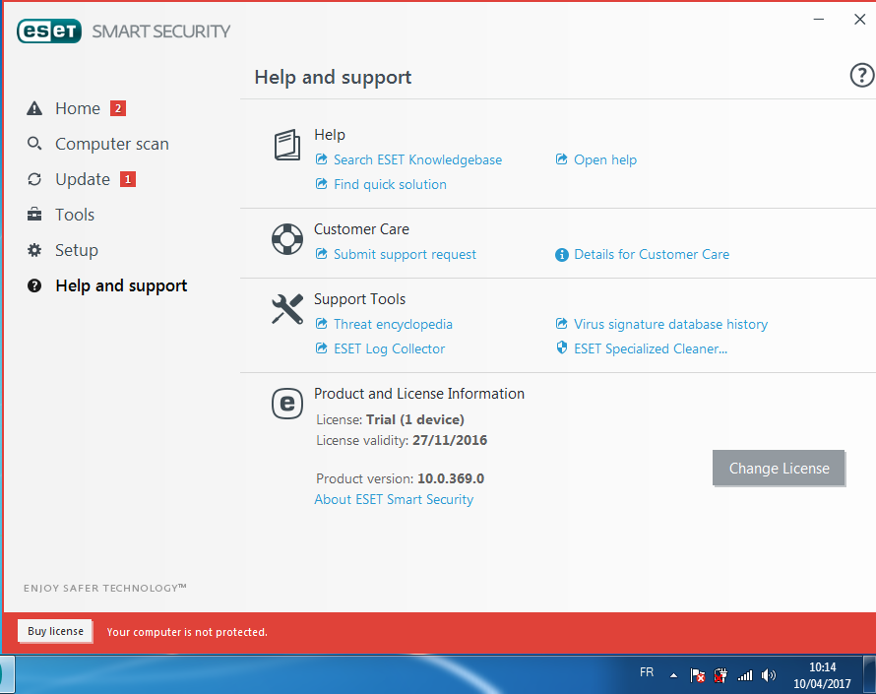Click the product version 10.0.369.0 text
This screenshot has height=694, width=876.
[x=451, y=478]
